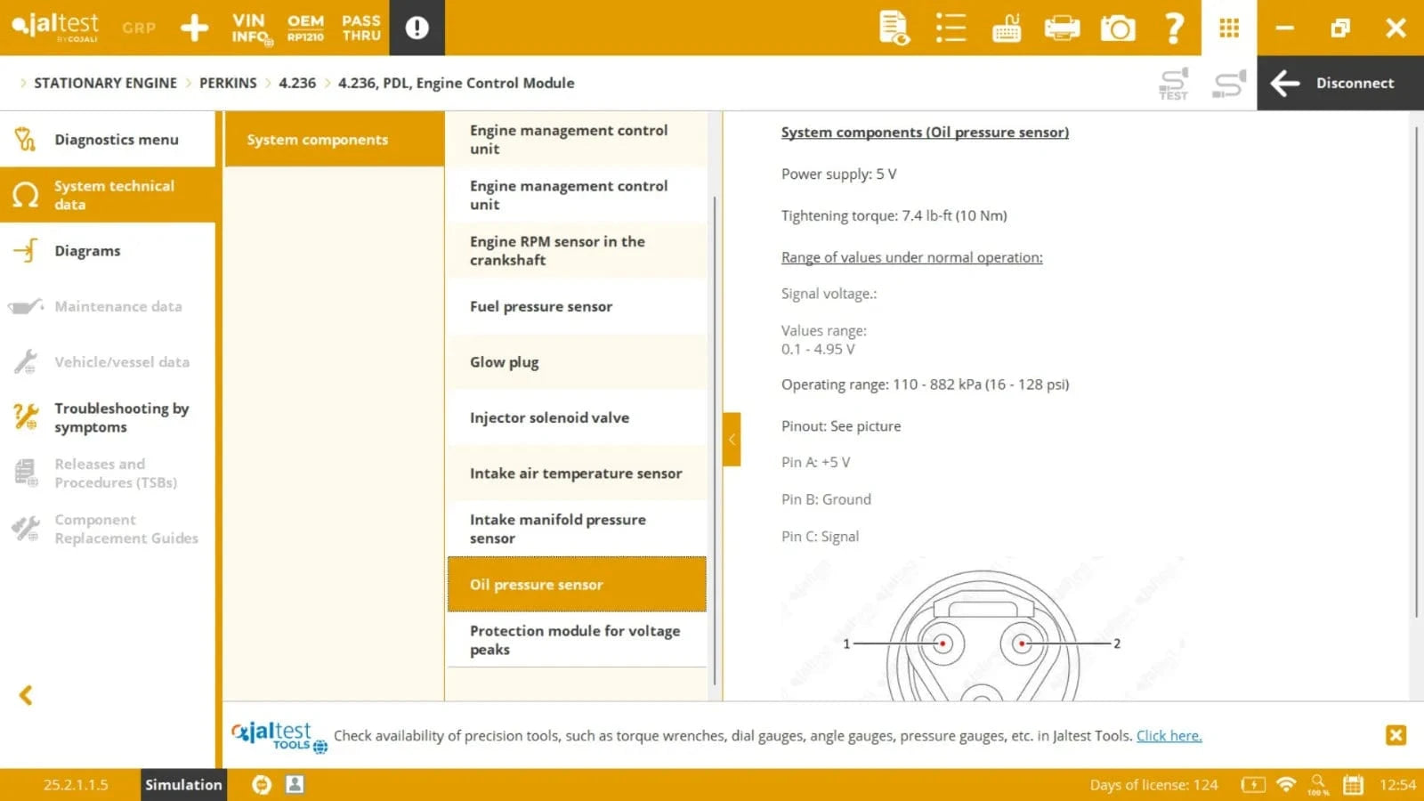
Task: Collapse the left sidebar with back chevron
Action: tap(26, 695)
